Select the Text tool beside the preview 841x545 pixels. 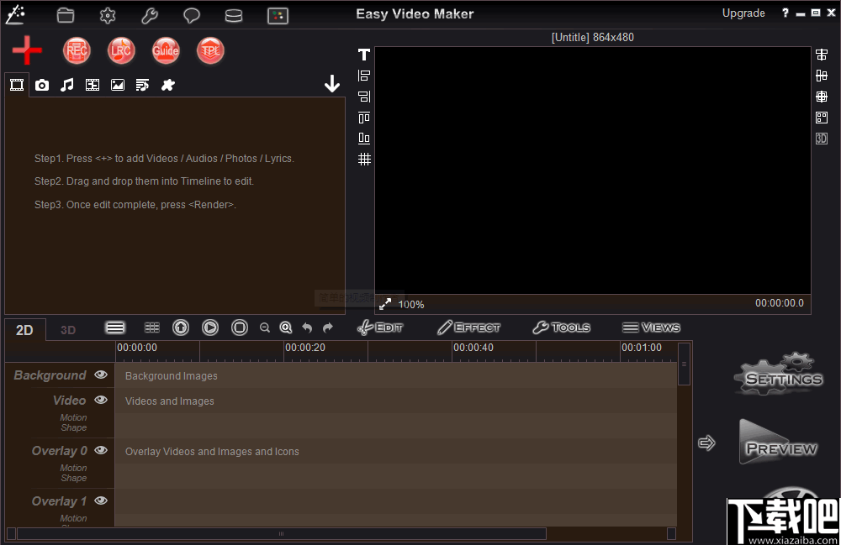363,54
